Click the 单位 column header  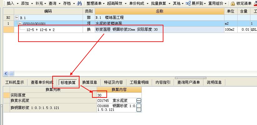click(x=231, y=11)
